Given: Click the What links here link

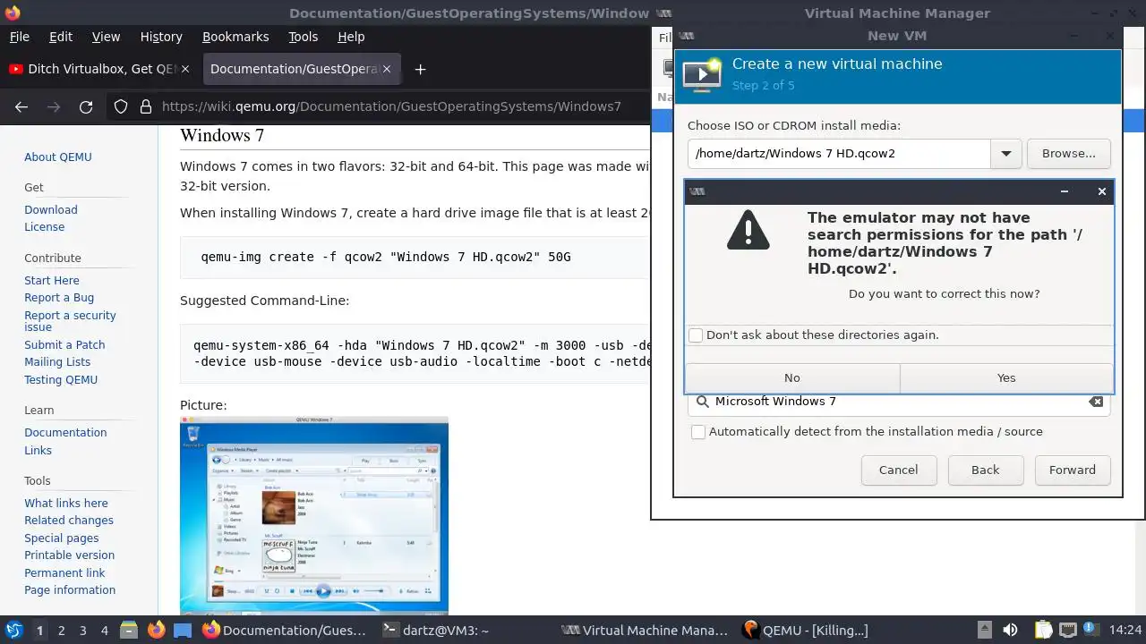Looking at the screenshot, I should tap(66, 504).
